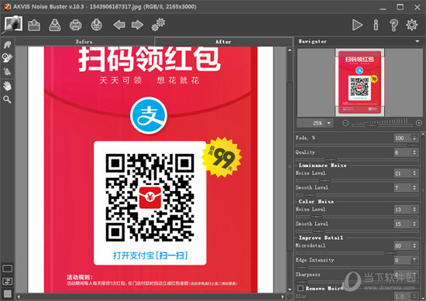Viewport: 426px width, 301px height.
Task: Open the 25% zoom level dropdown
Action: pos(328,123)
